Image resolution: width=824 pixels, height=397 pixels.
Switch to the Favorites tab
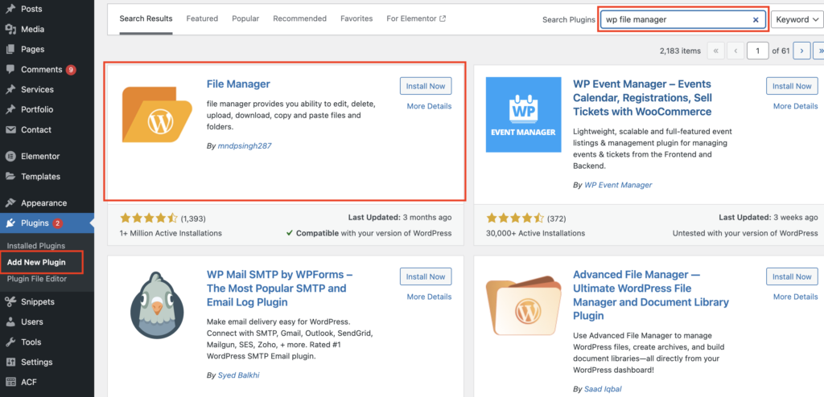pos(356,18)
